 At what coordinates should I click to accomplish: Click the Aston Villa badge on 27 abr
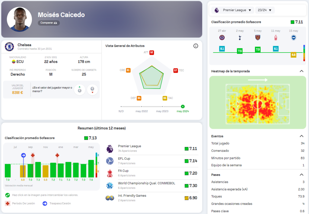tap(222, 38)
